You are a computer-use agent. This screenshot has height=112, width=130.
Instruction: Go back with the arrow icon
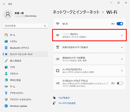(x=4, y=4)
